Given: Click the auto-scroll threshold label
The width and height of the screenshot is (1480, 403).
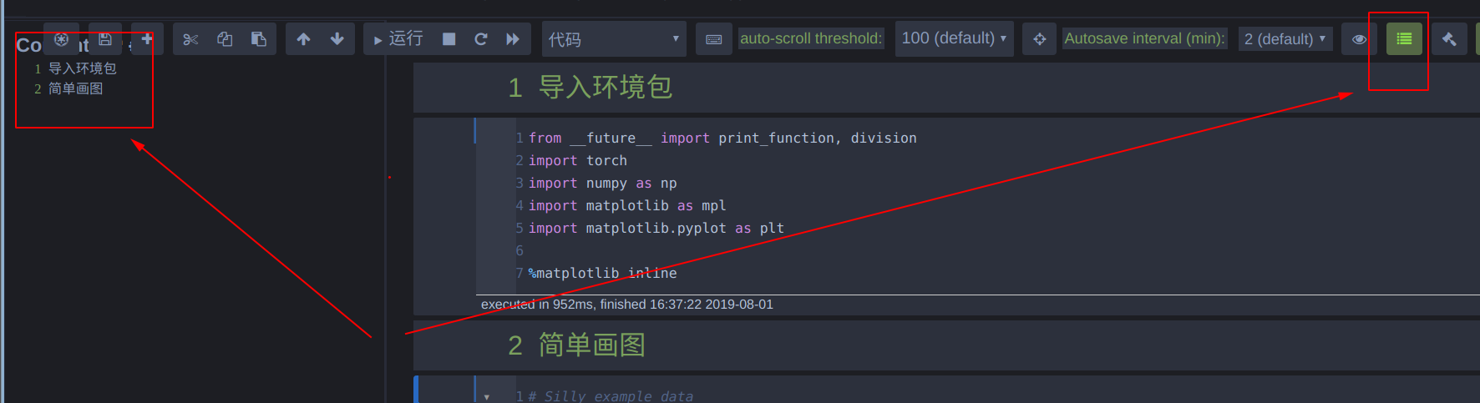Looking at the screenshot, I should point(811,38).
